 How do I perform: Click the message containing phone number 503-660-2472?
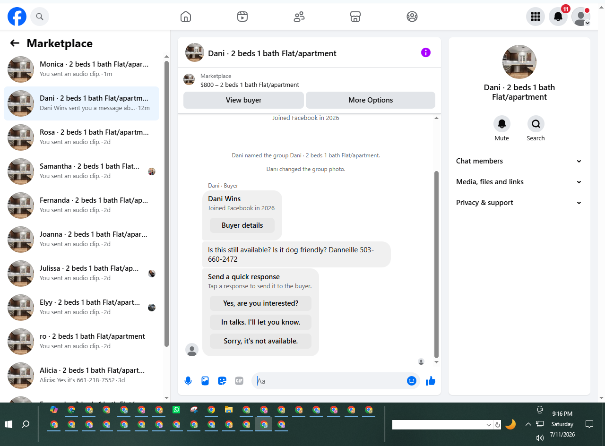pyautogui.click(x=296, y=254)
